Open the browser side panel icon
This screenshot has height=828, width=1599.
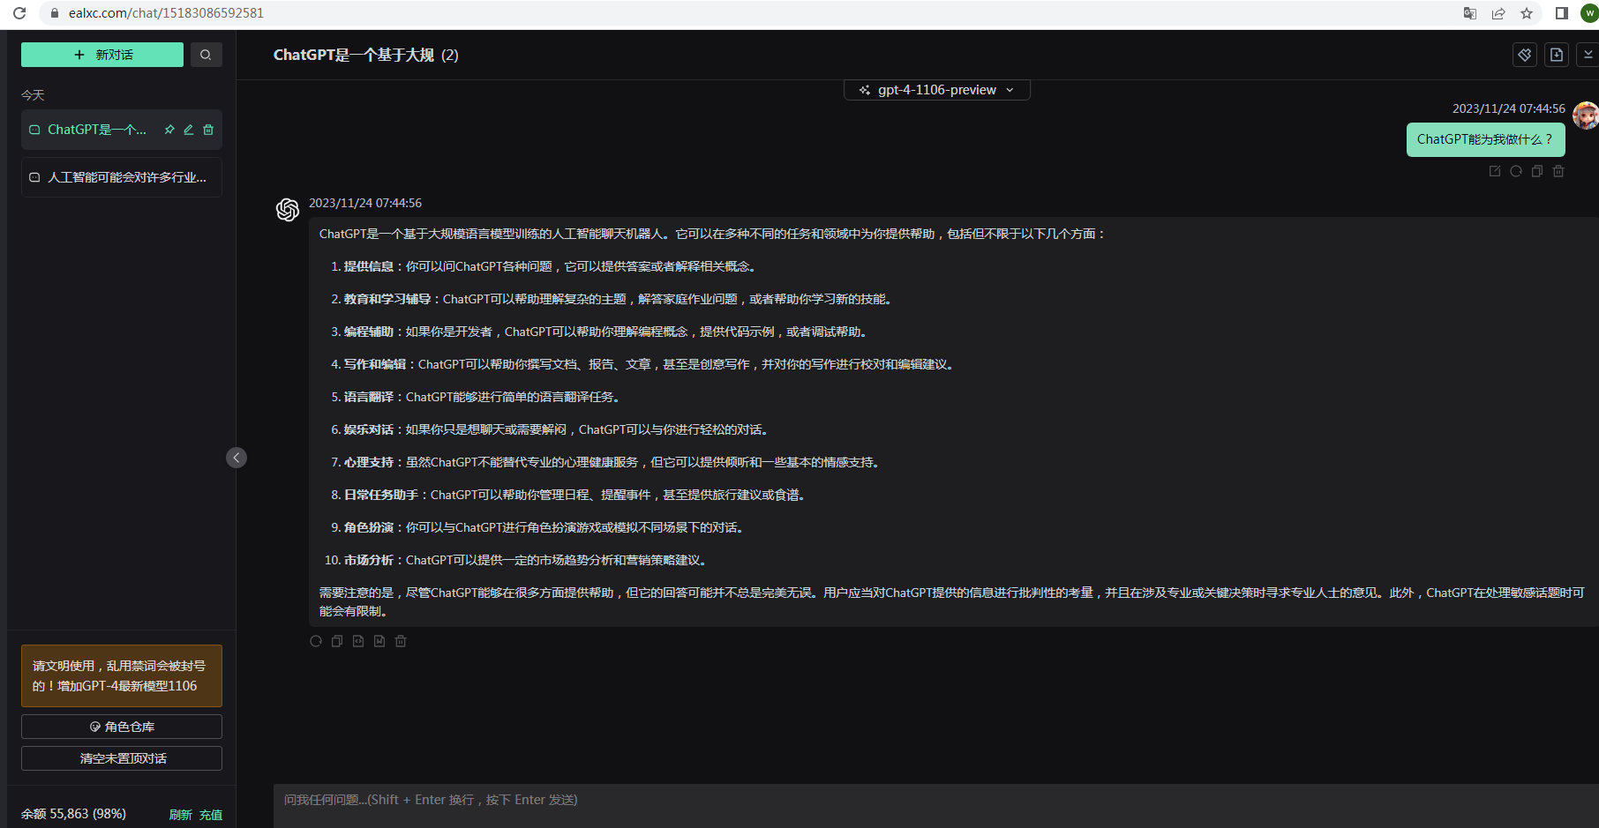tap(1561, 13)
